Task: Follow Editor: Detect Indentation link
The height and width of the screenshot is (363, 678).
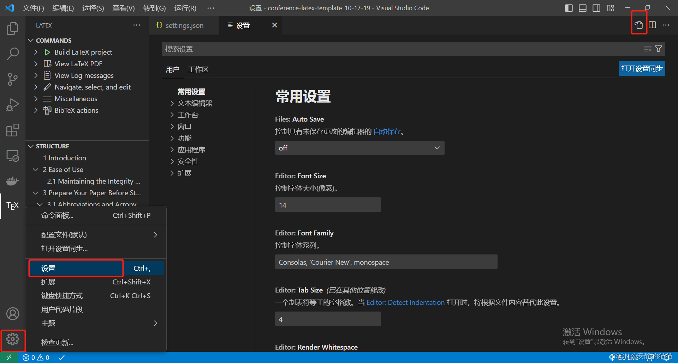Action: (405, 302)
